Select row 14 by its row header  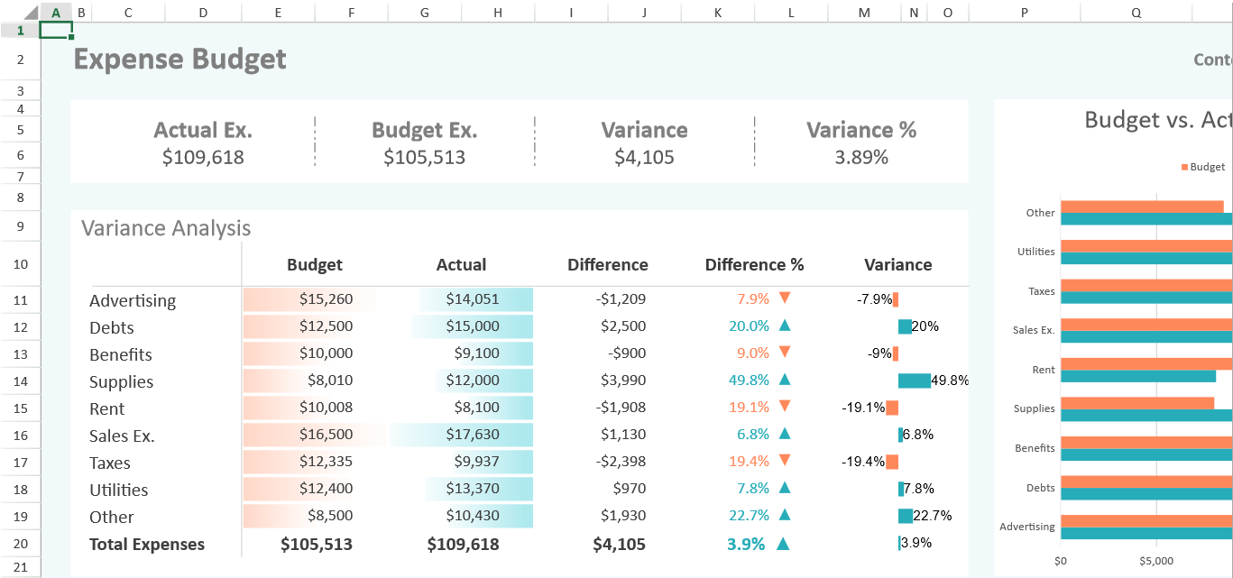click(21, 381)
